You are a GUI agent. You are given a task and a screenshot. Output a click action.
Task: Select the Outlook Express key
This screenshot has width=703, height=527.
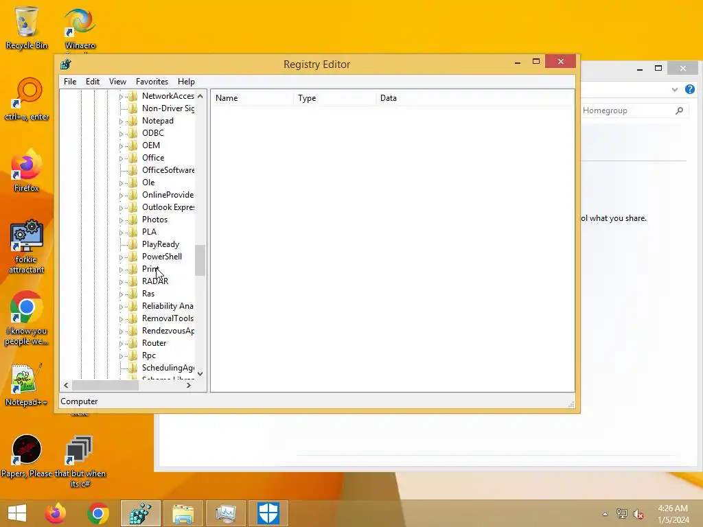point(168,207)
